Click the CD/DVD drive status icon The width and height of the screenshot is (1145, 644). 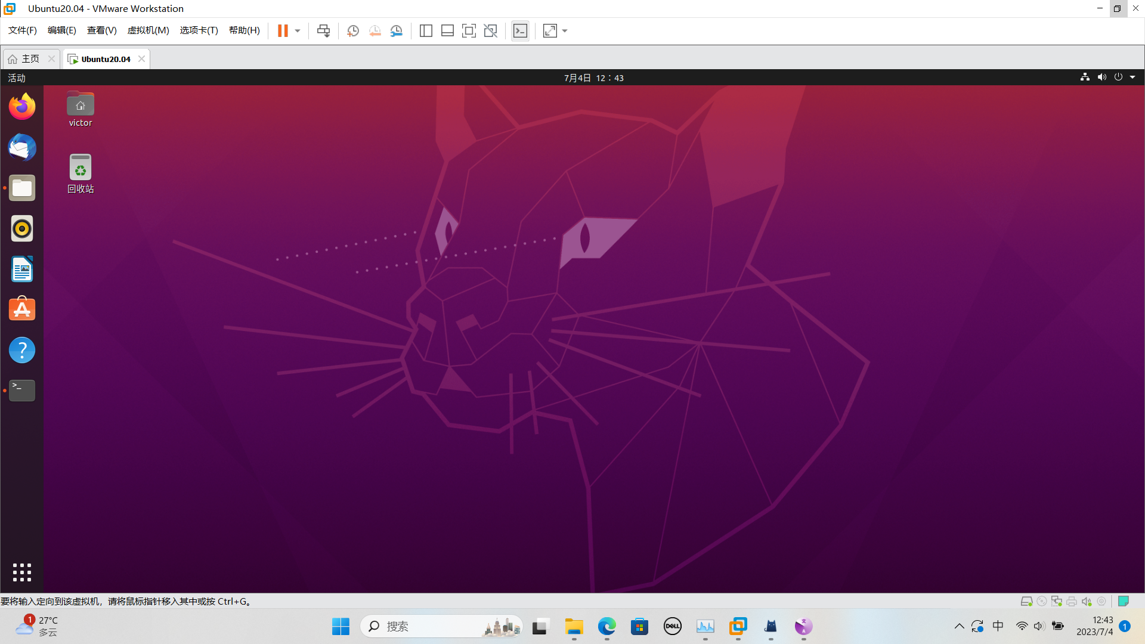pos(1042,601)
